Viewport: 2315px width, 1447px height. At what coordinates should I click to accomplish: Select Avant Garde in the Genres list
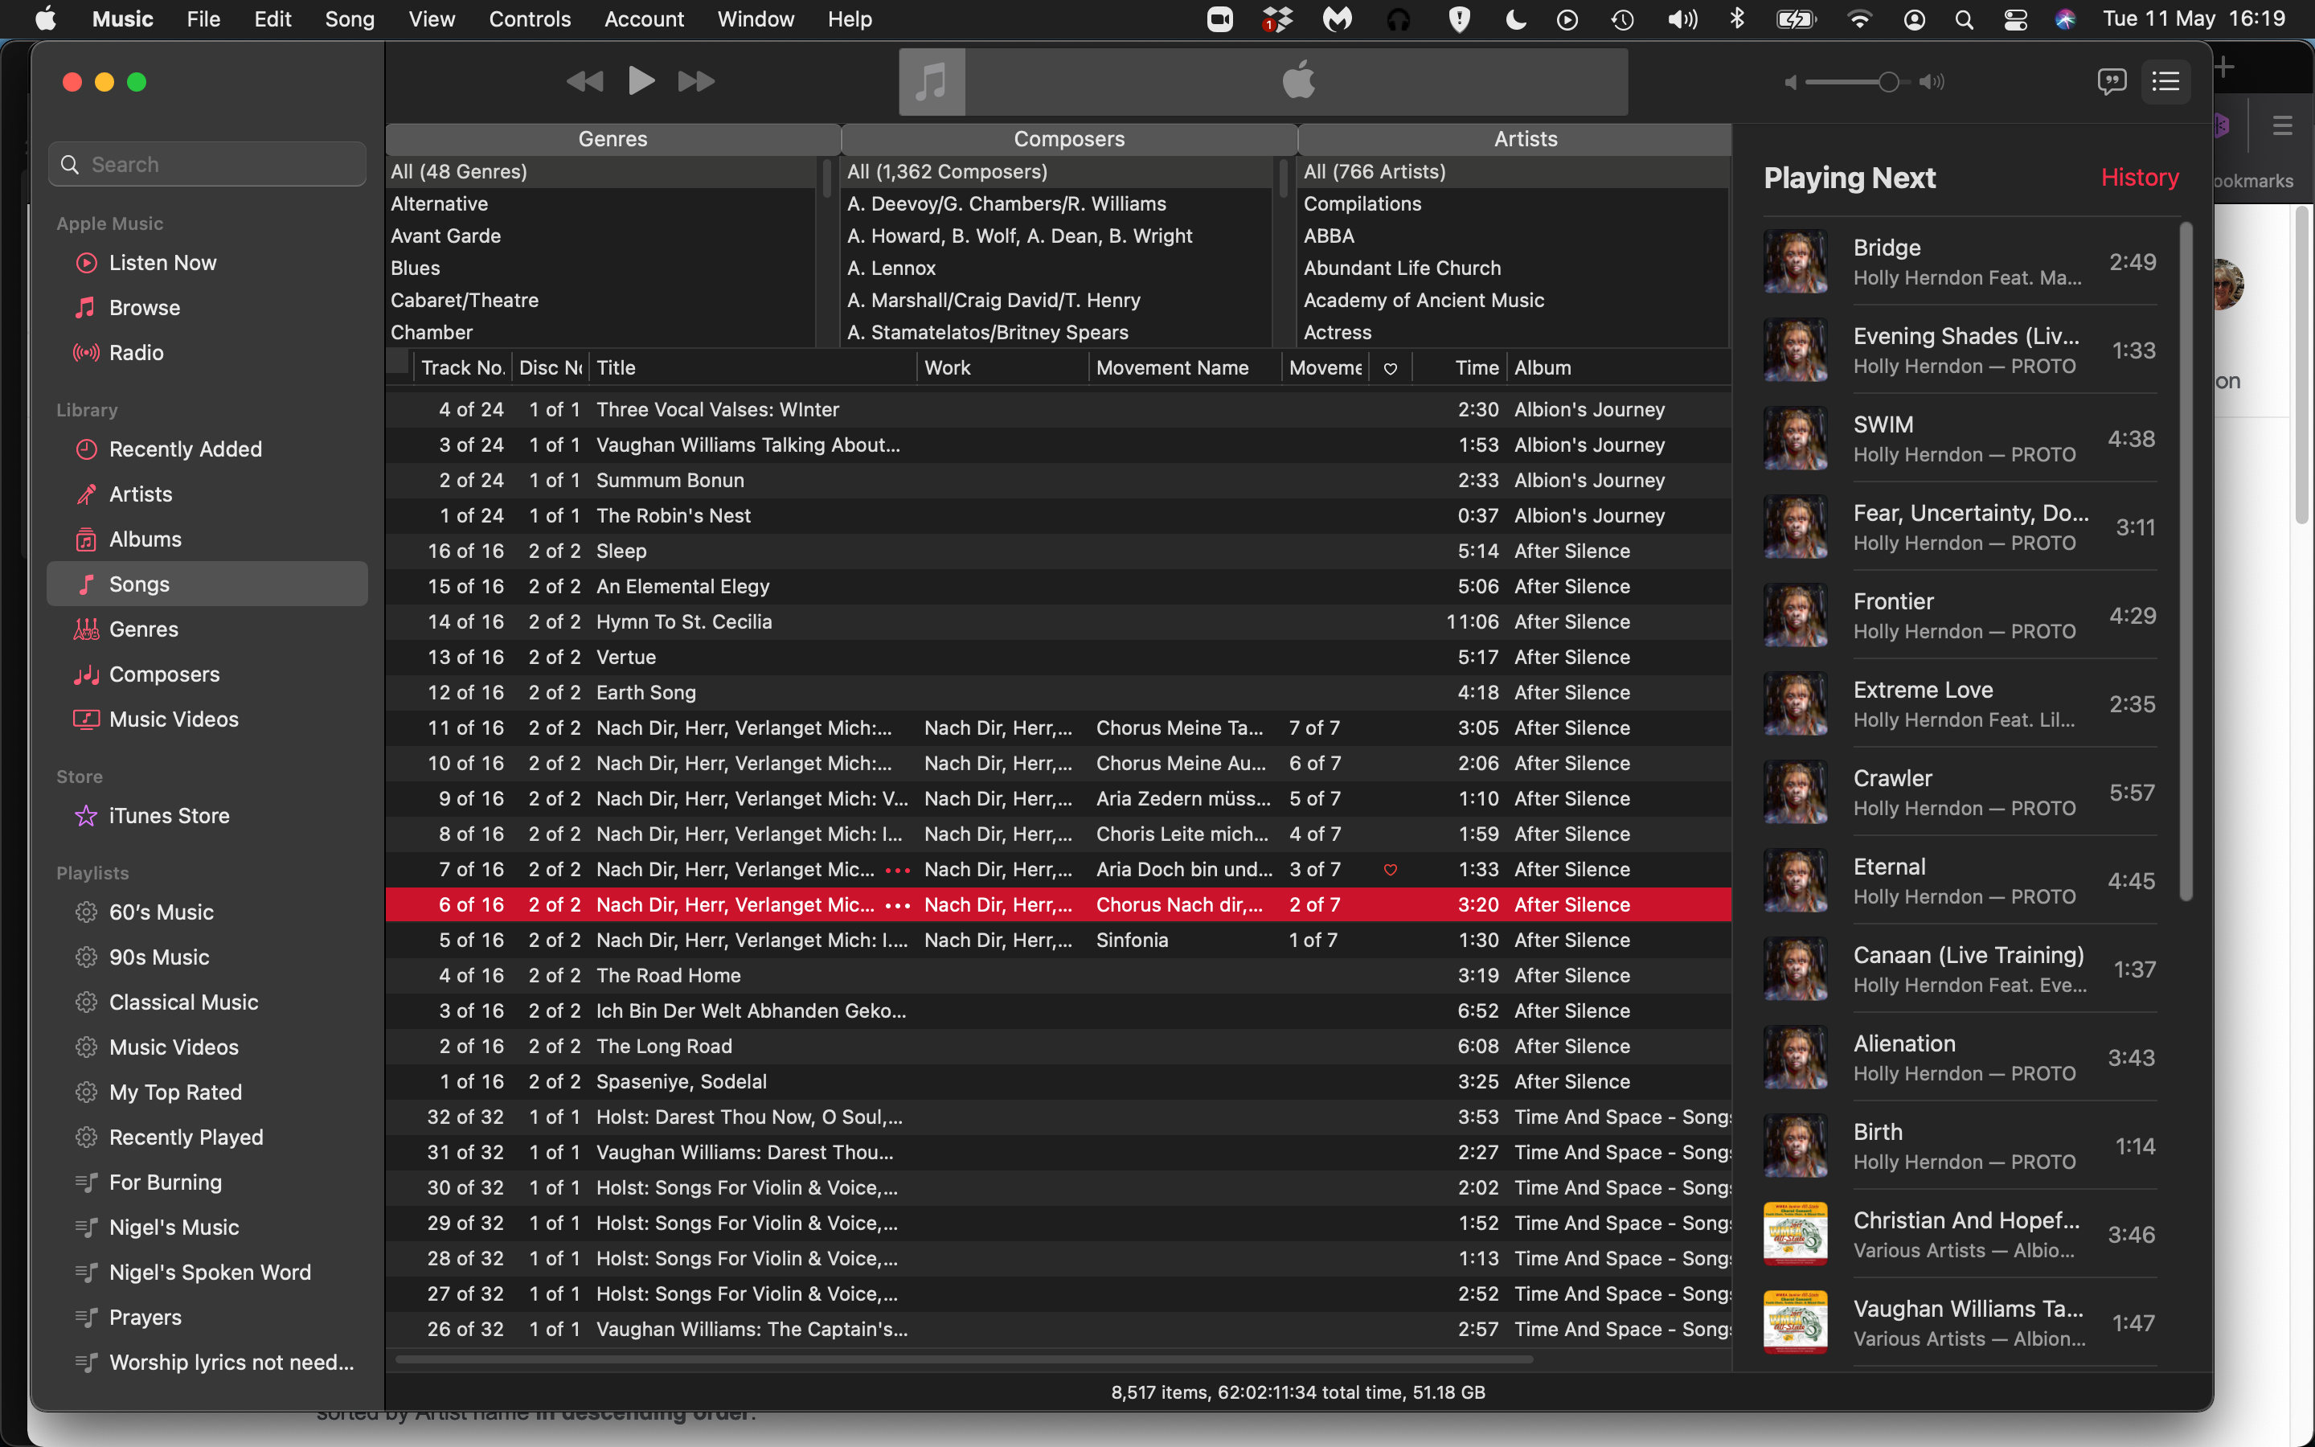click(446, 236)
